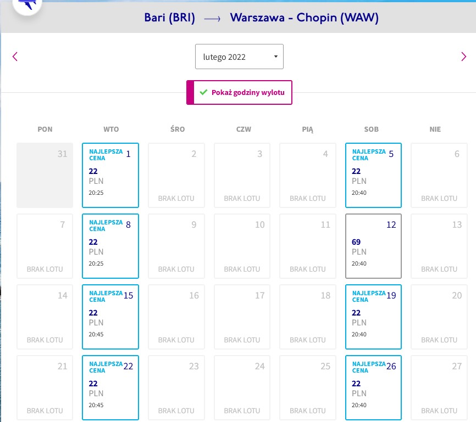Click the Bari (BRI) origin label
476x422 pixels.
(169, 18)
